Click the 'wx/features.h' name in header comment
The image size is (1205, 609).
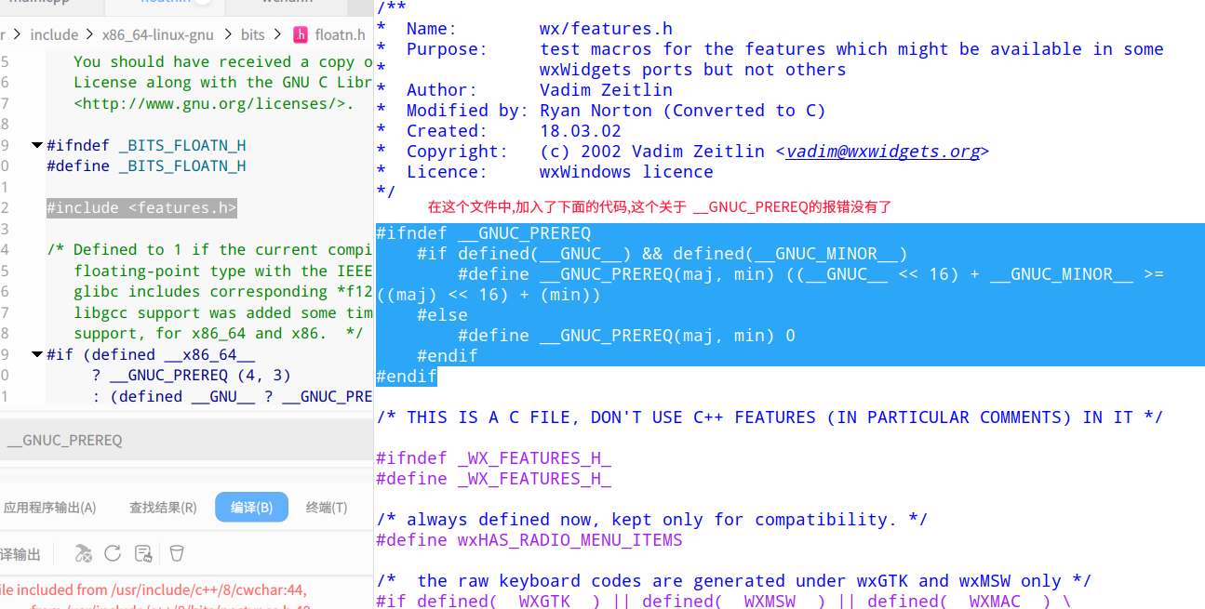click(x=606, y=29)
